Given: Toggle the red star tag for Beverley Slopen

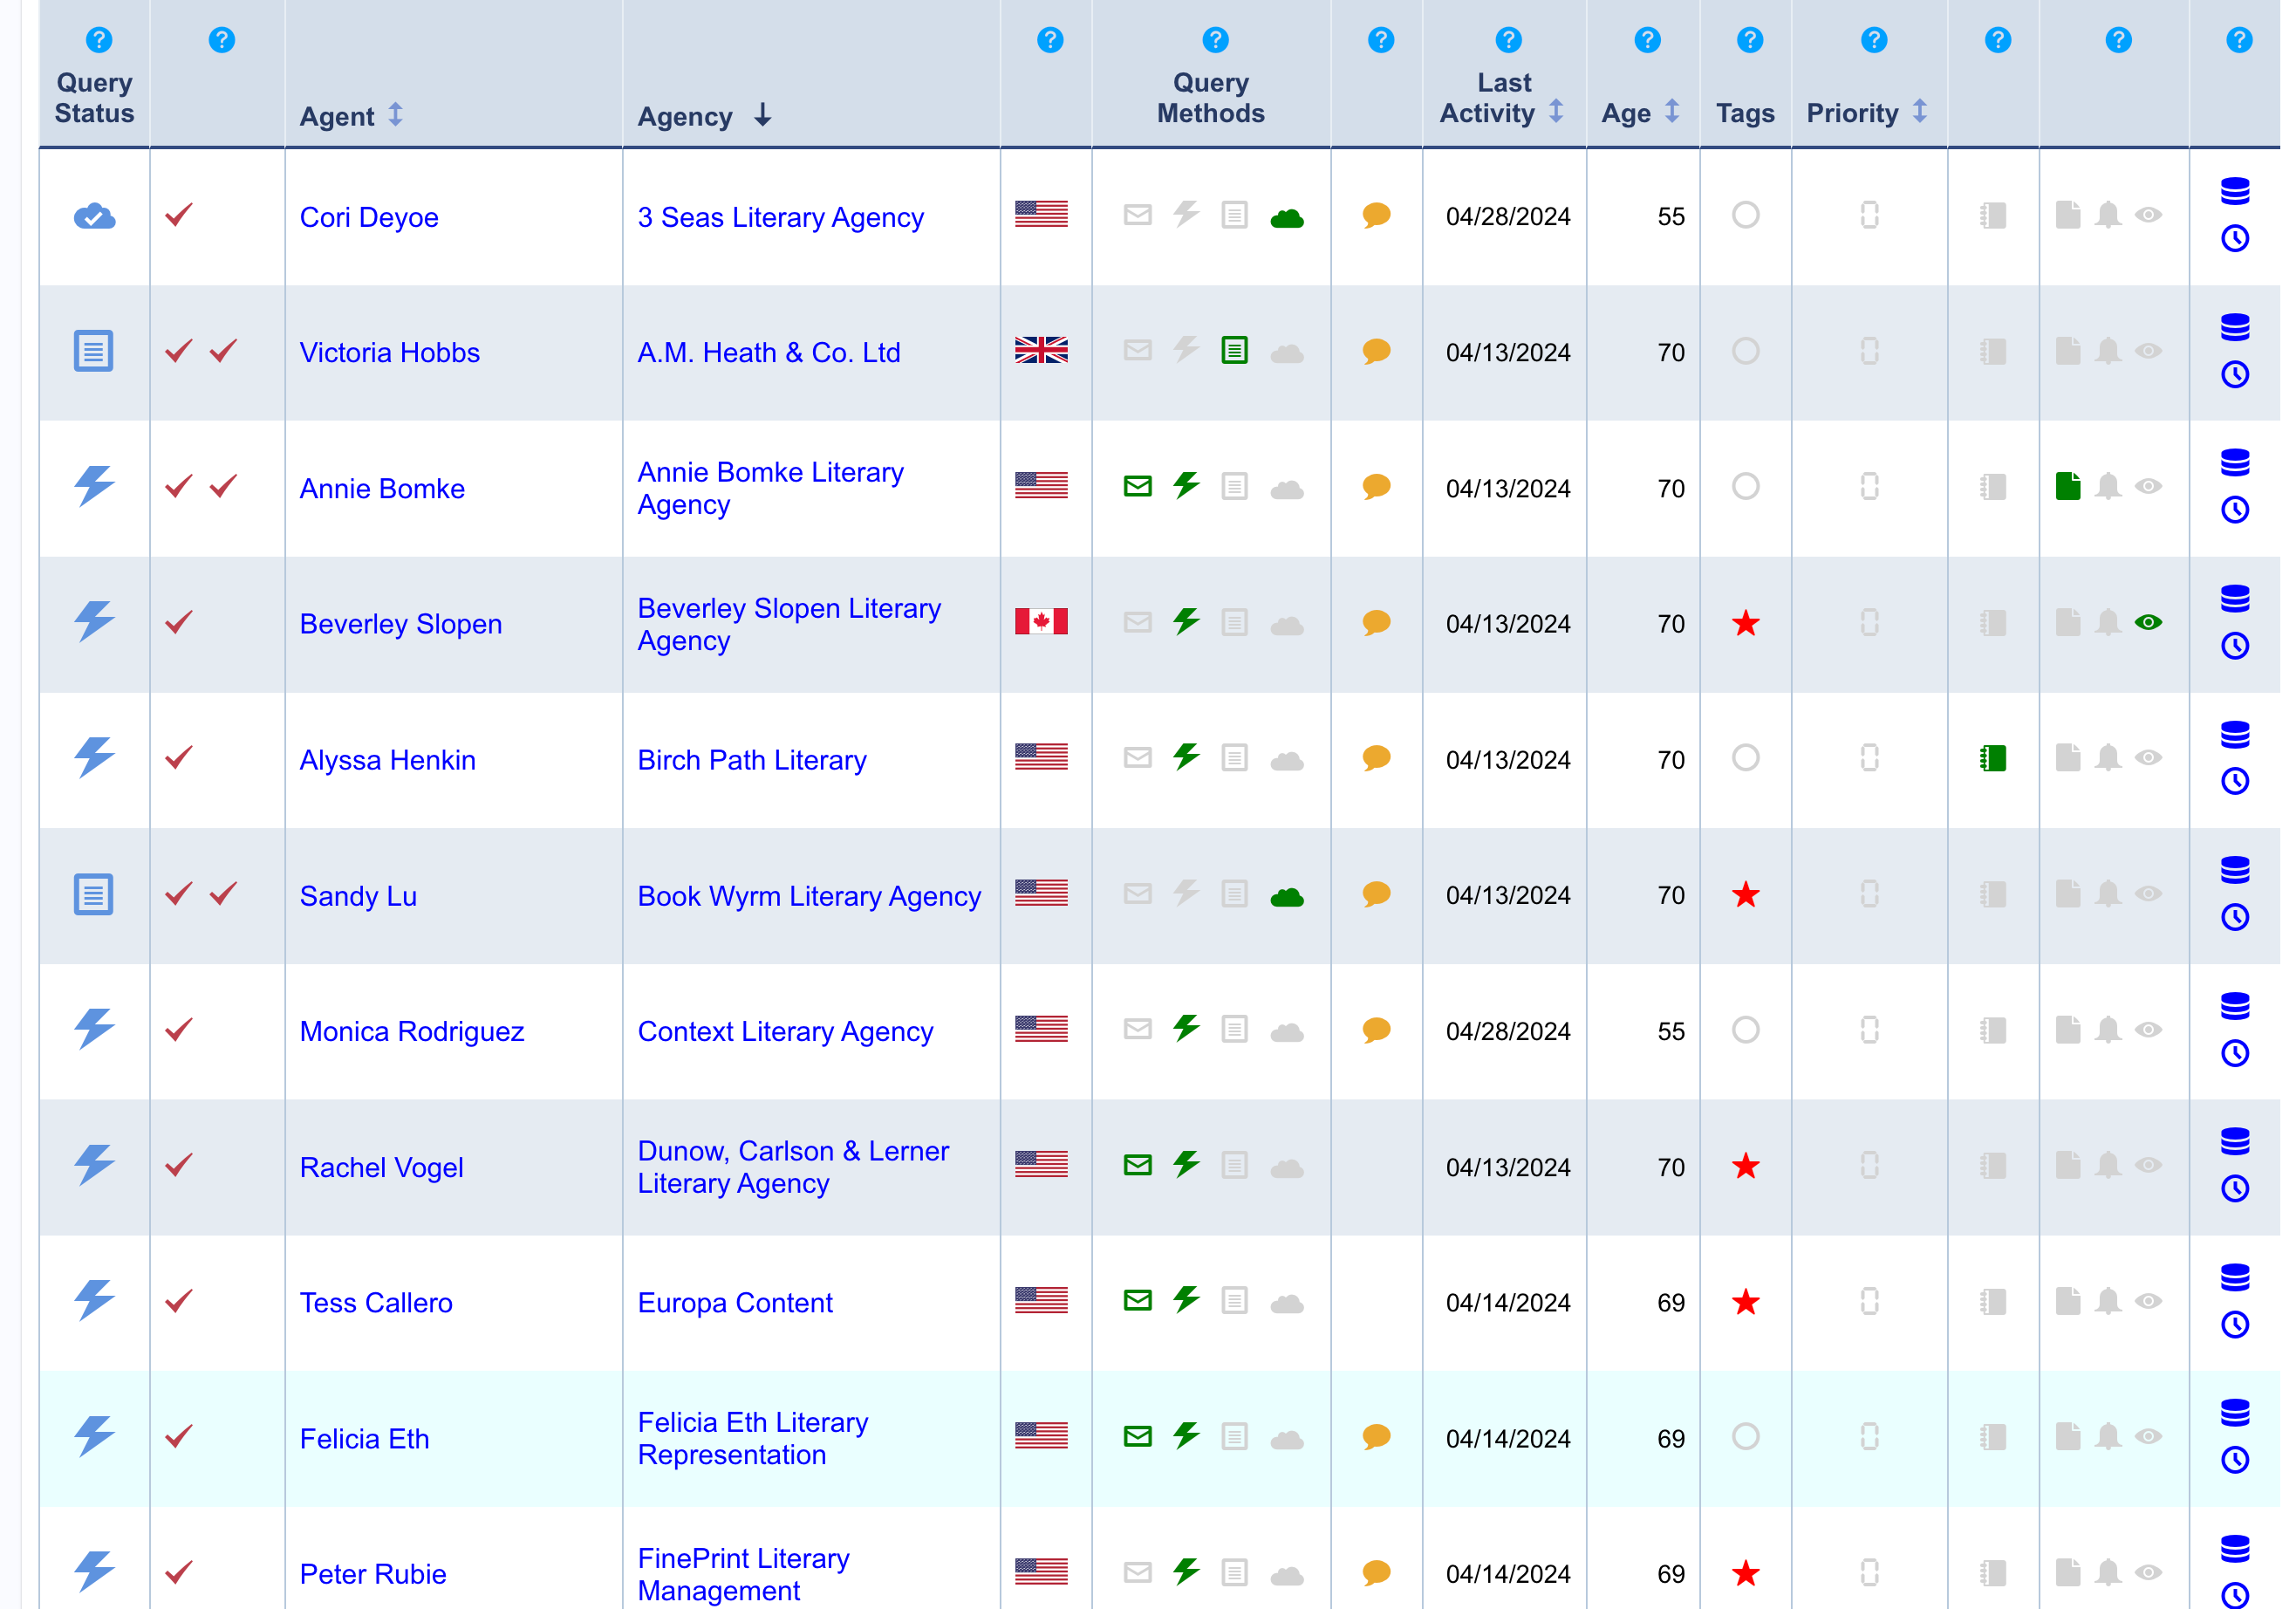Looking at the screenshot, I should (x=1746, y=623).
